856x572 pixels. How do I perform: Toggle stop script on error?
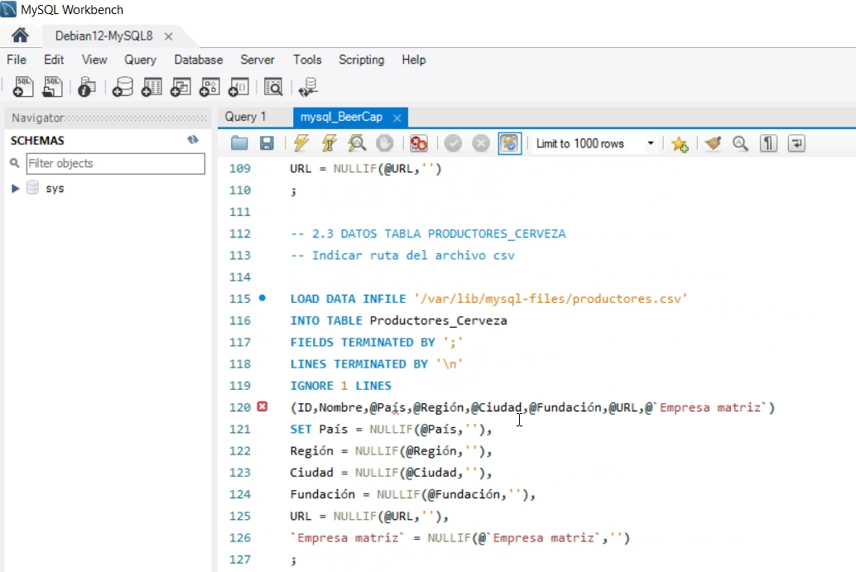[418, 142]
